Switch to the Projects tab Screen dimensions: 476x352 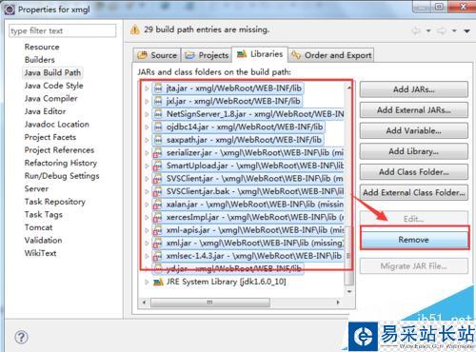pyautogui.click(x=207, y=55)
